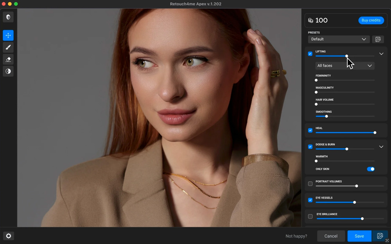Turn off the Only Skin toggle
391x244 pixels.
(x=371, y=169)
